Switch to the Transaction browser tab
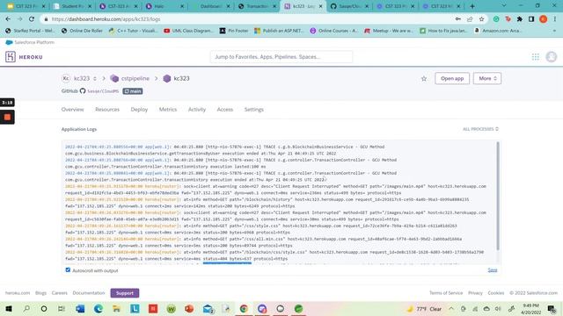The image size is (563, 316). [x=258, y=6]
